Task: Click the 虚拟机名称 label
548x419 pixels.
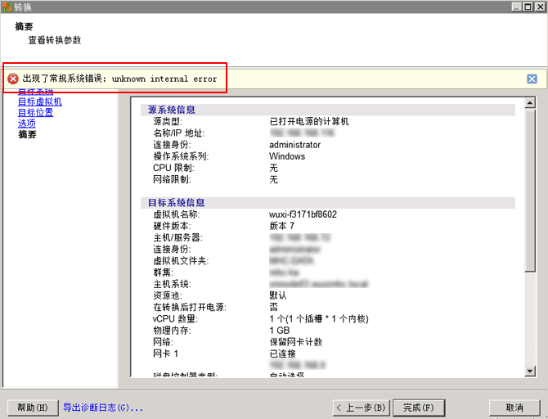Action: coord(177,214)
